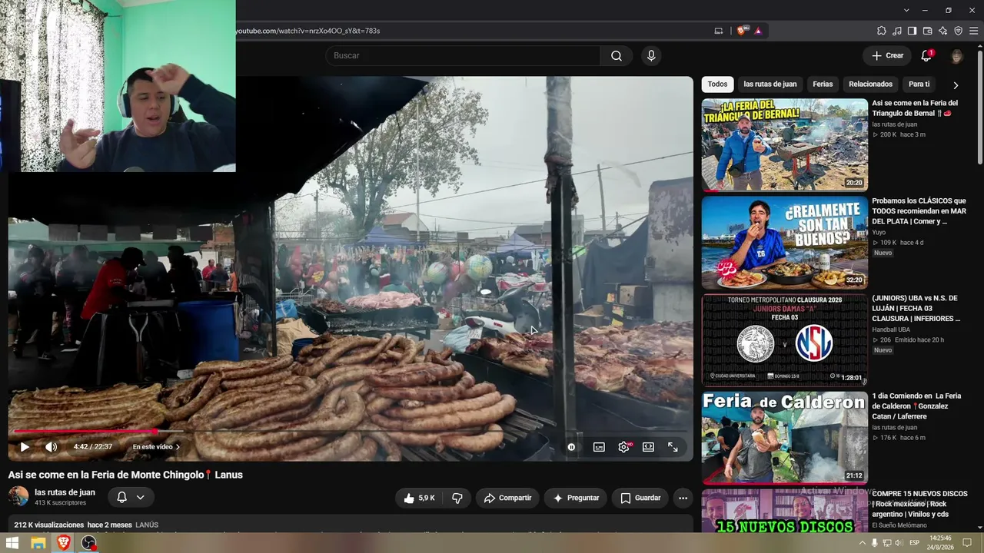Viewport: 984px width, 553px height.
Task: Open 'las rutas de juan' channel name link
Action: coord(65,492)
